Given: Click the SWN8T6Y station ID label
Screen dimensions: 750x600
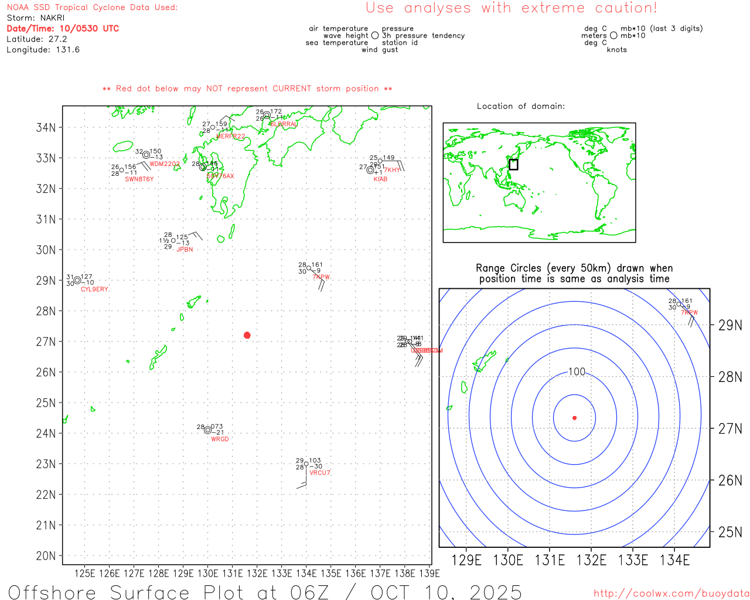Looking at the screenshot, I should point(139,179).
